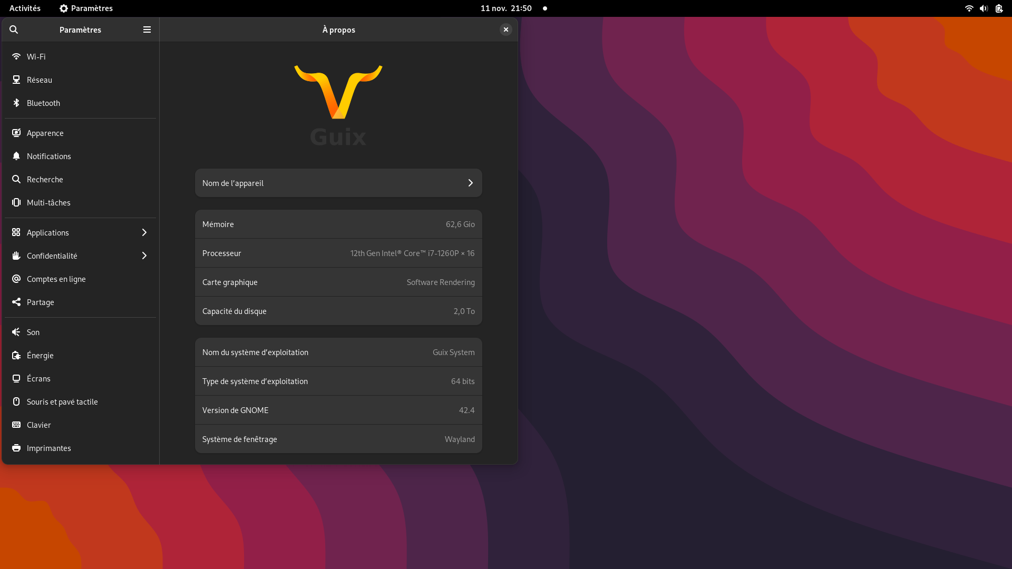Open the hamburger menu in Paramètres sidebar

click(x=147, y=30)
